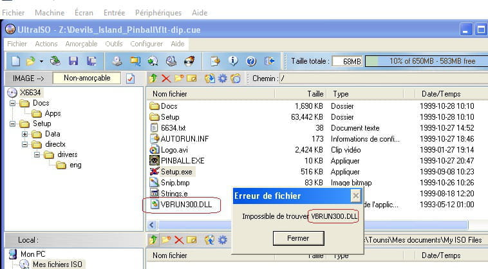The width and height of the screenshot is (488, 269).
Task: Collapse the Setup folder in the tree
Action: [12, 124]
